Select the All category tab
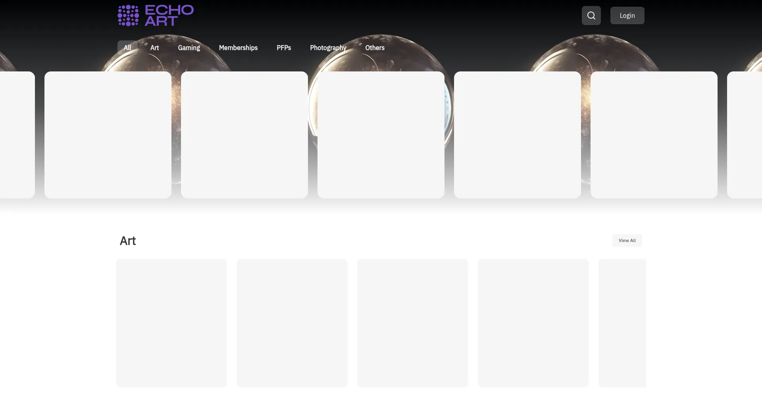Screen dimensions: 762x394 (x=127, y=48)
